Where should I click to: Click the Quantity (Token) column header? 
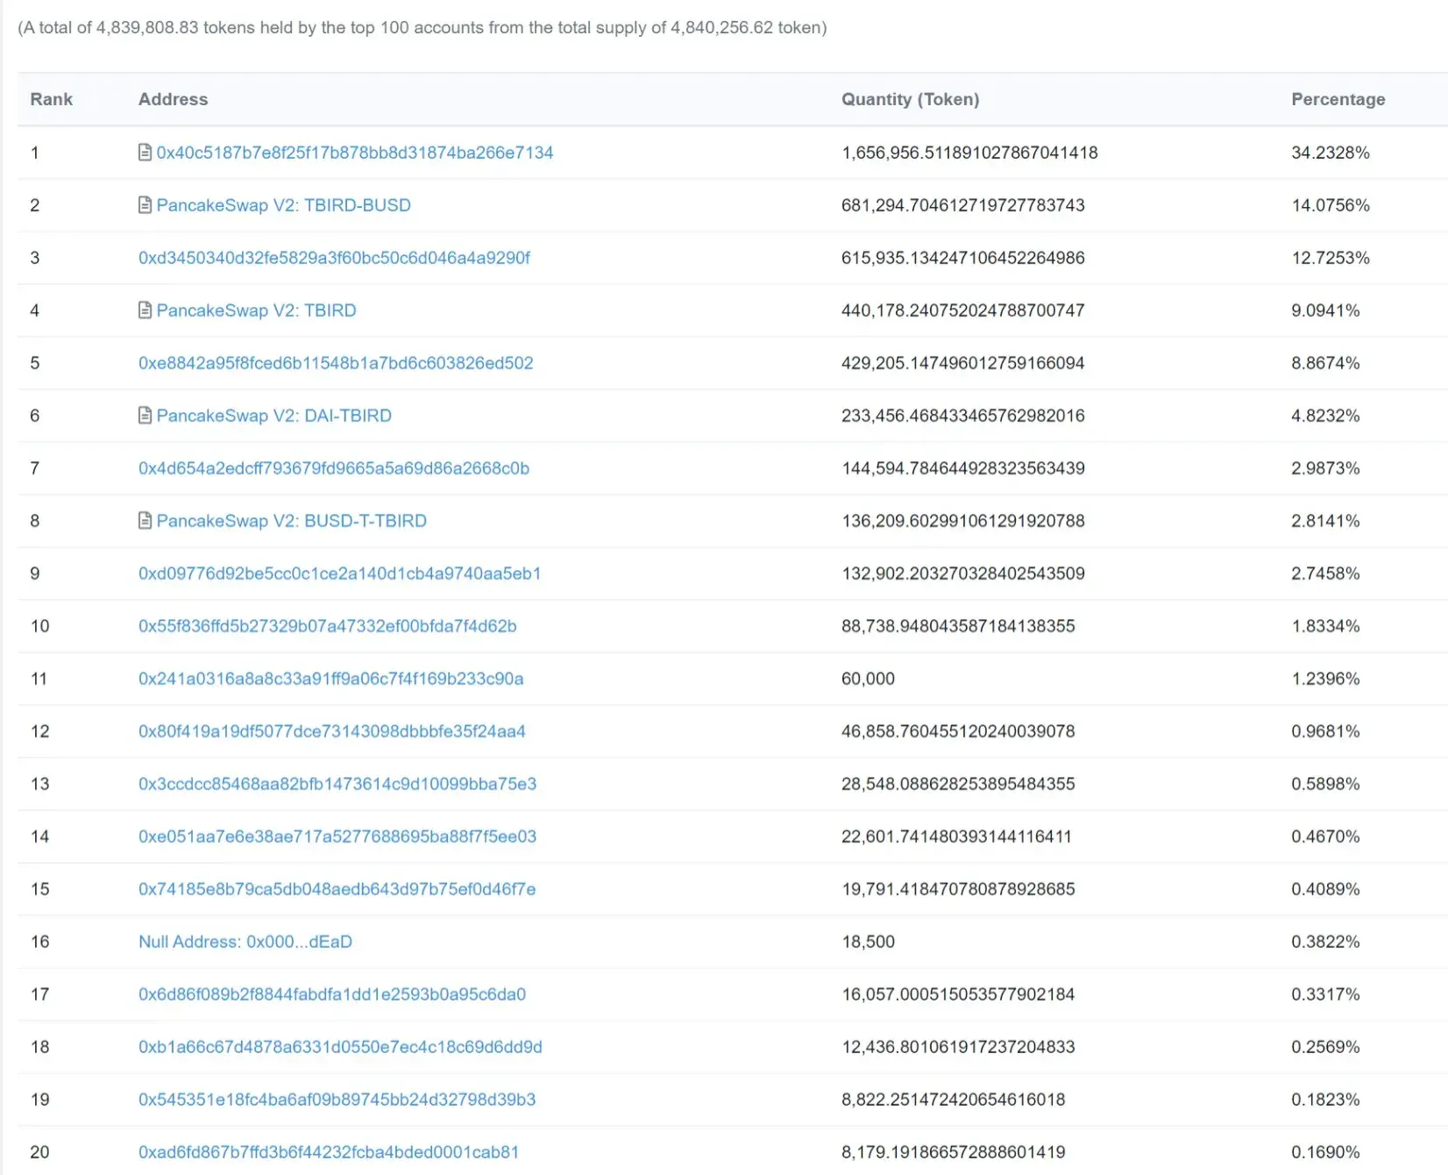(x=911, y=99)
